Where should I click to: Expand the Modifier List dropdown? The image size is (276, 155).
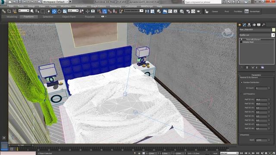tap(273, 35)
